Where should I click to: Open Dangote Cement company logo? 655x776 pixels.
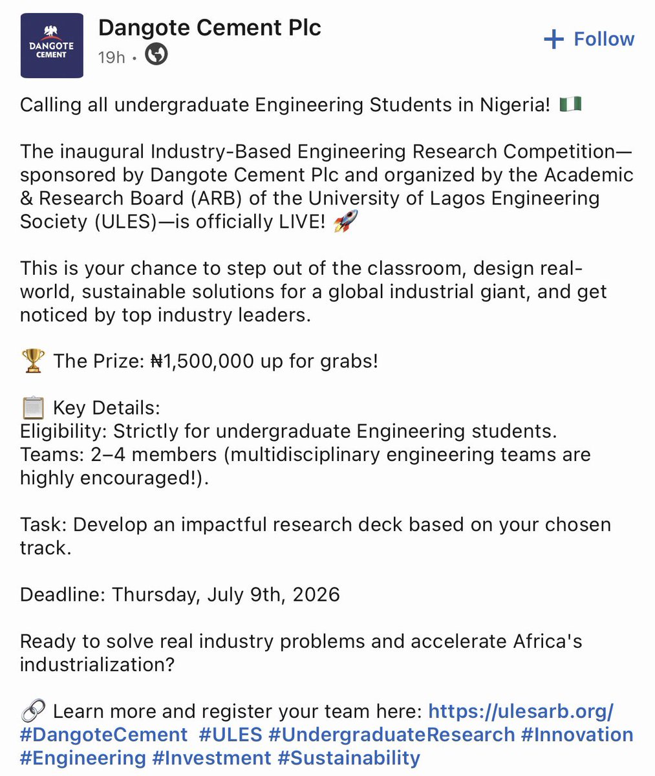52,46
